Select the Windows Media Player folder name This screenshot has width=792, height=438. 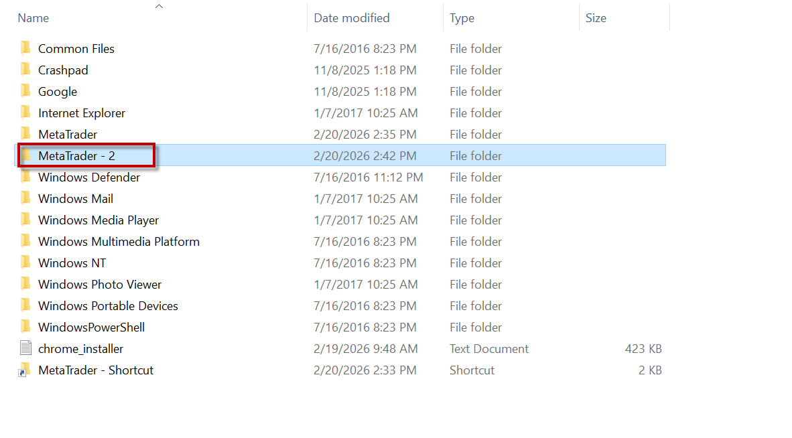98,220
